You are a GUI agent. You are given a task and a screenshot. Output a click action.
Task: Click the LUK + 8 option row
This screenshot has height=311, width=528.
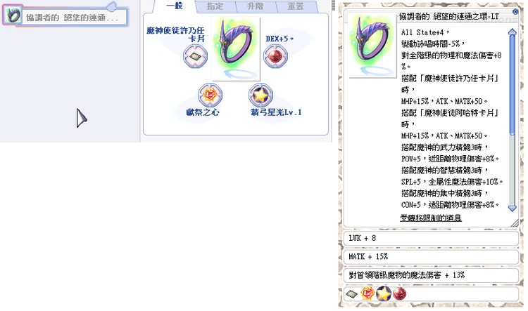[x=431, y=239]
